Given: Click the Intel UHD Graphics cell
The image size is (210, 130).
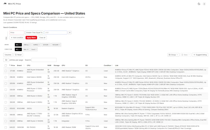Looking at the screenshot, I should click(69, 77).
